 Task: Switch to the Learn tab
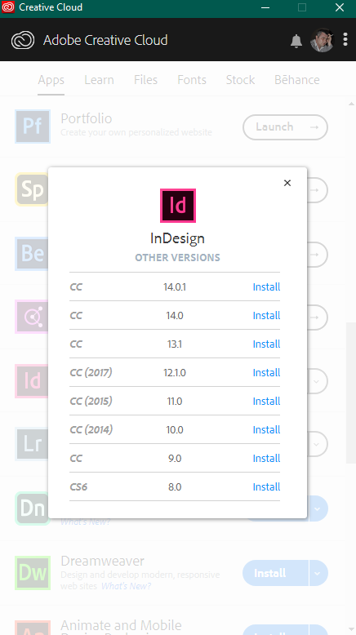(x=100, y=80)
